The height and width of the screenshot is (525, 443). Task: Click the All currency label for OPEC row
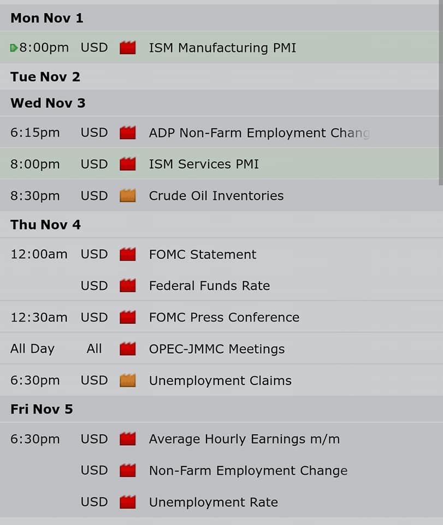pyautogui.click(x=94, y=348)
